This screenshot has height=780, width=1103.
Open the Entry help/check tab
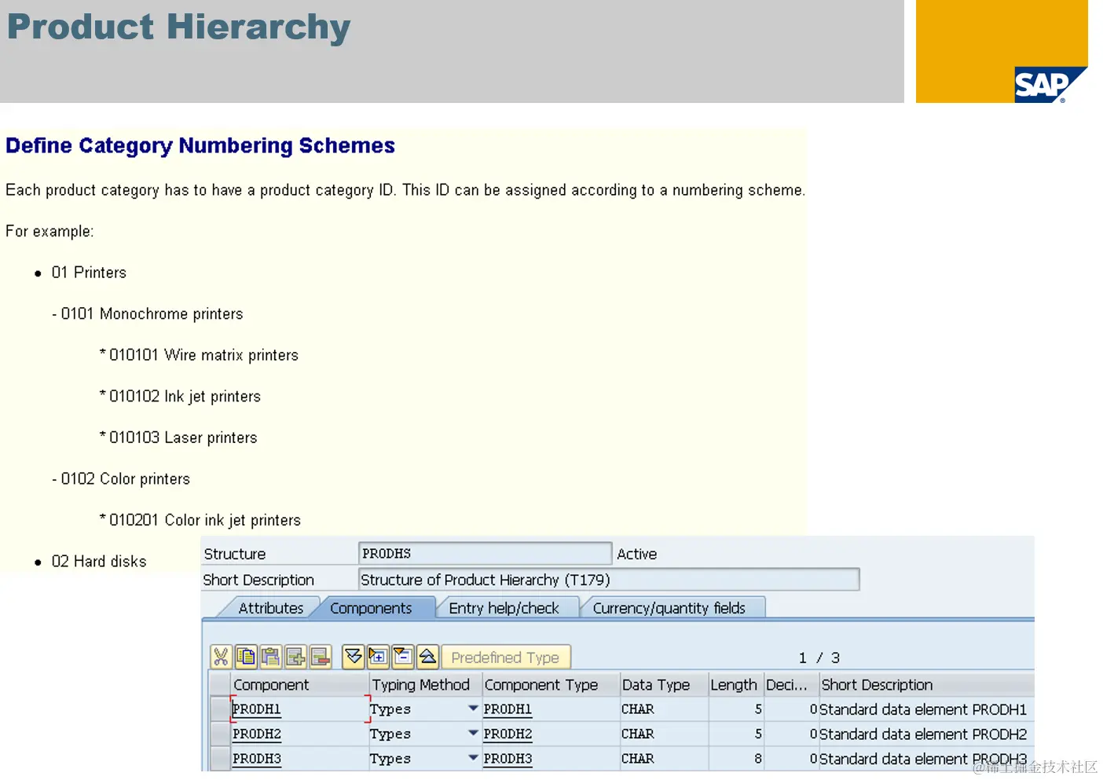point(504,608)
